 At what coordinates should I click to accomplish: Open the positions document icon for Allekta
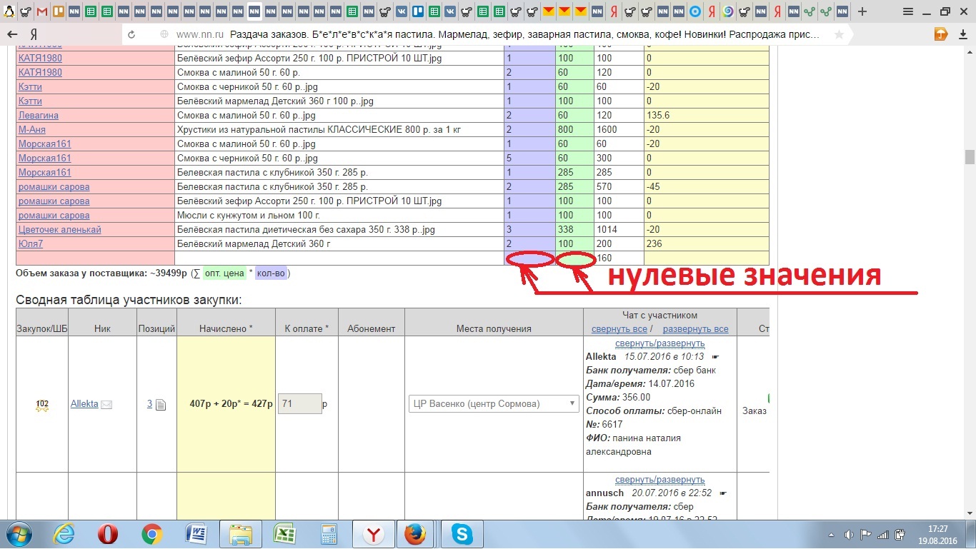pos(161,405)
